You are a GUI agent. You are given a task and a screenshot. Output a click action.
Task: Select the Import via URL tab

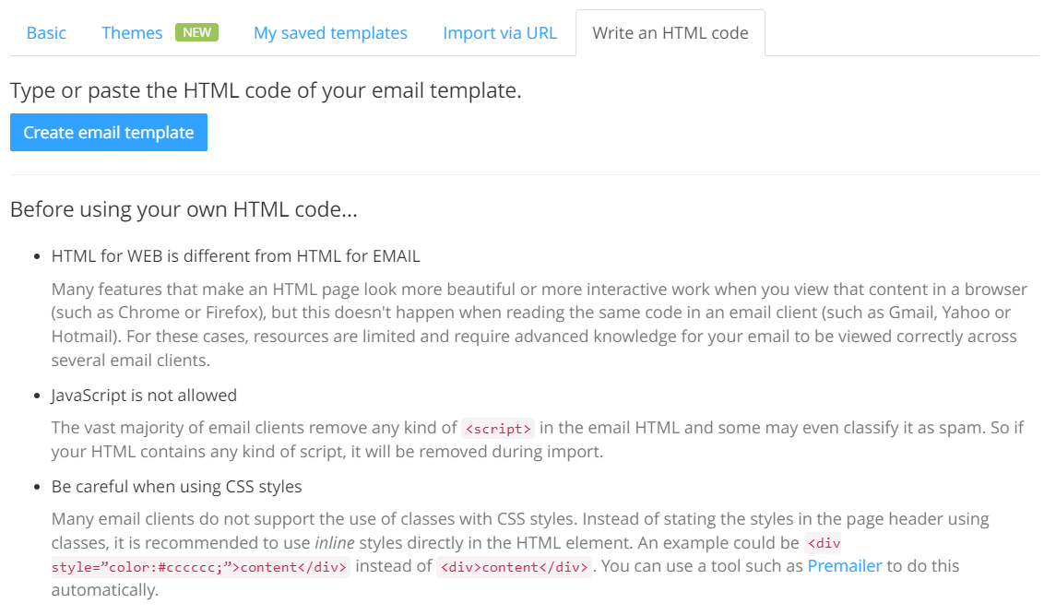pyautogui.click(x=500, y=33)
